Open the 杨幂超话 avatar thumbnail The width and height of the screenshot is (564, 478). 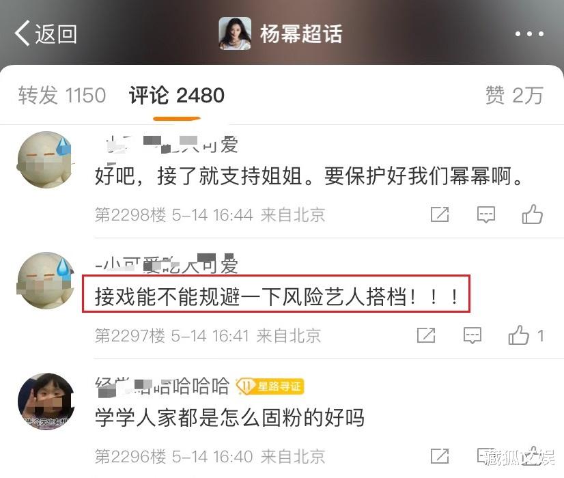coord(235,33)
